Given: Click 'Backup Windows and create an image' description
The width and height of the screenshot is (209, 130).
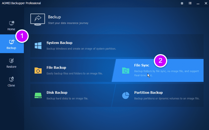Looking at the screenshot, I should tap(81, 49).
